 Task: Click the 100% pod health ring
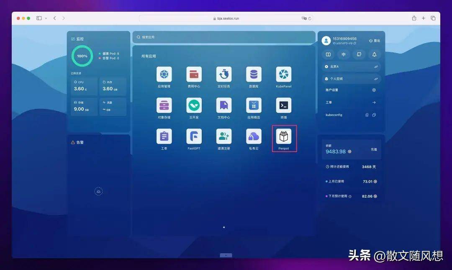[82, 56]
